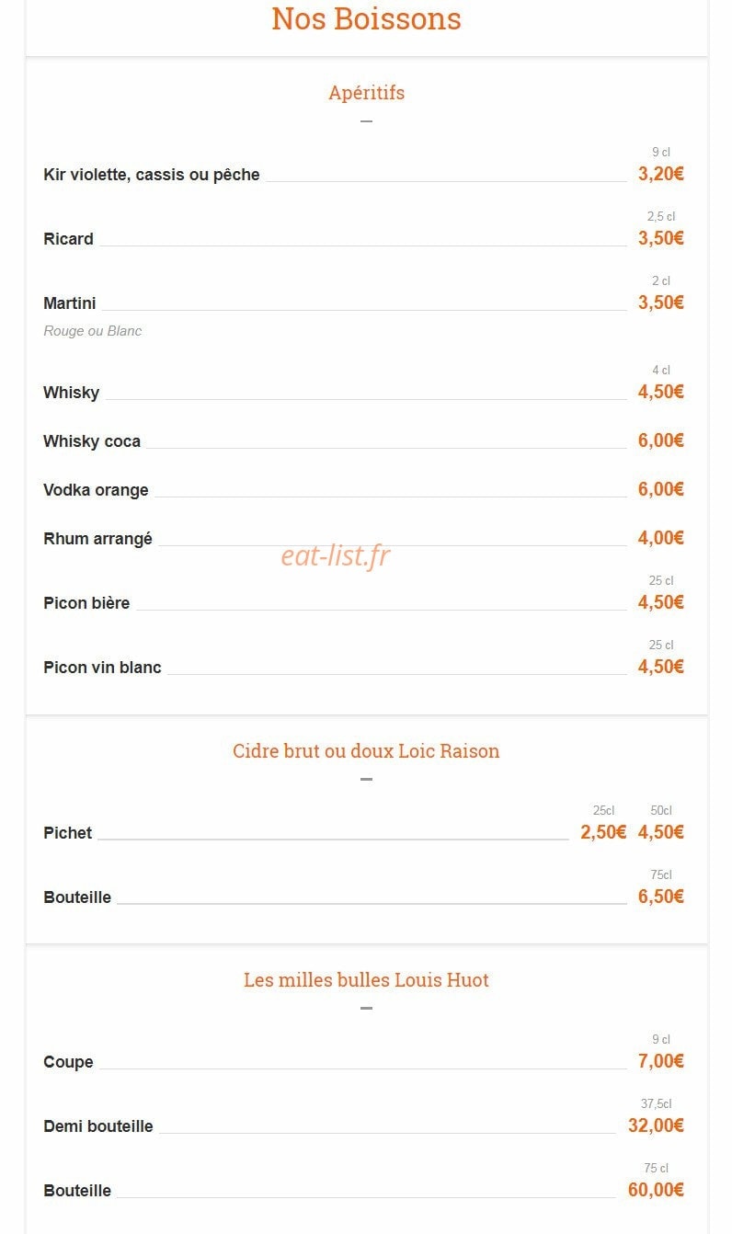Select the Picon bière item
Image resolution: width=732 pixels, height=1234 pixels.
click(86, 603)
